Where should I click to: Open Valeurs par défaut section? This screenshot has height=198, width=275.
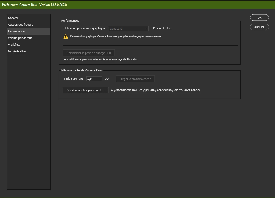click(x=29, y=38)
